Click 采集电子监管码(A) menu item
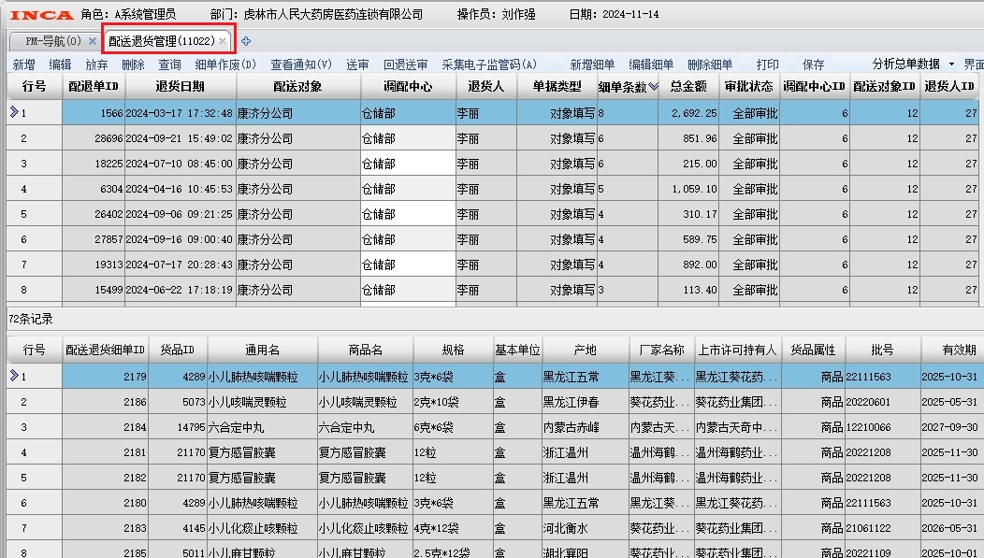Image resolution: width=984 pixels, height=558 pixels. [x=489, y=64]
